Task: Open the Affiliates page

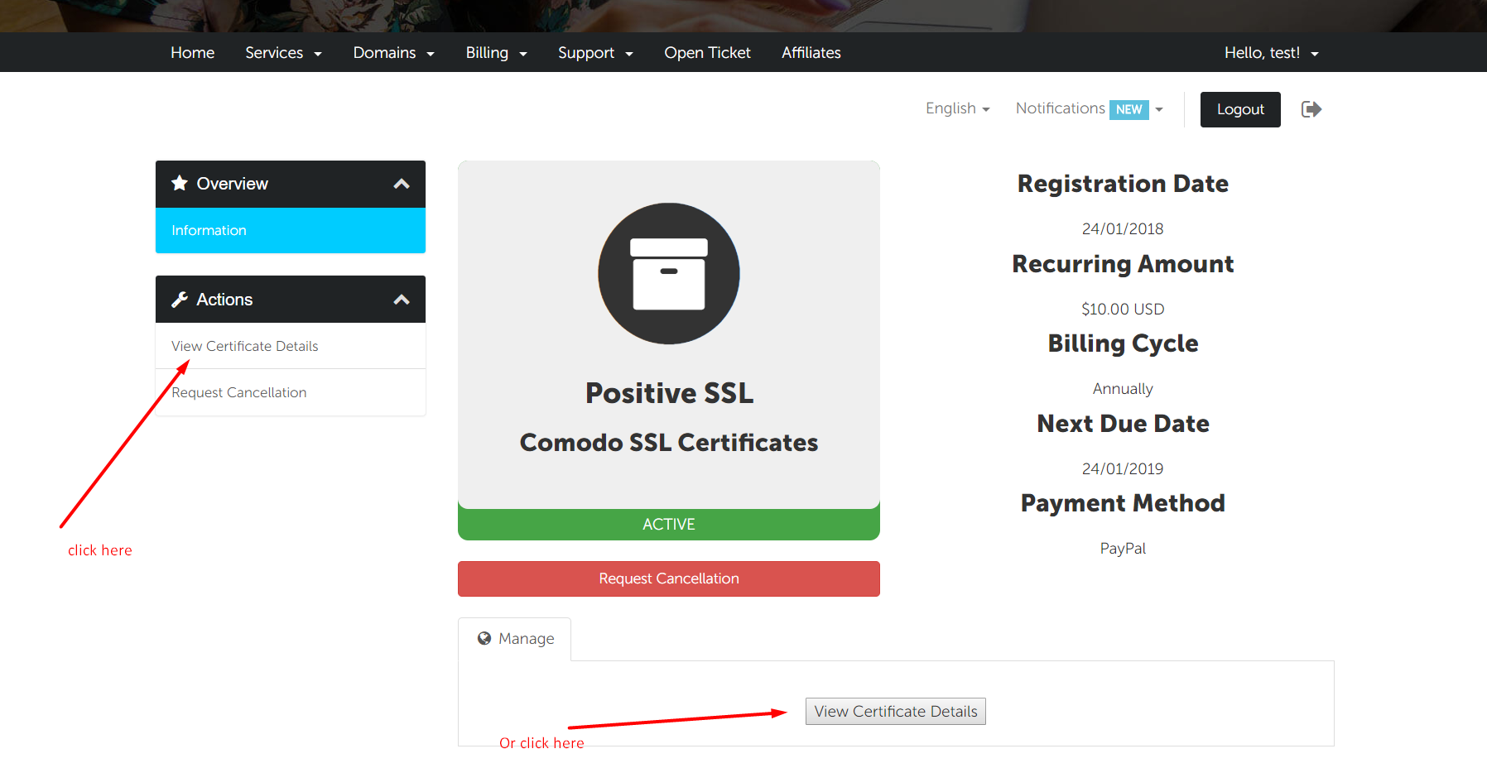Action: [x=811, y=53]
